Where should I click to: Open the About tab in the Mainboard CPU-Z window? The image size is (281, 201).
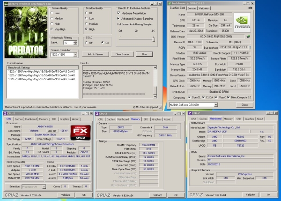click(260, 119)
